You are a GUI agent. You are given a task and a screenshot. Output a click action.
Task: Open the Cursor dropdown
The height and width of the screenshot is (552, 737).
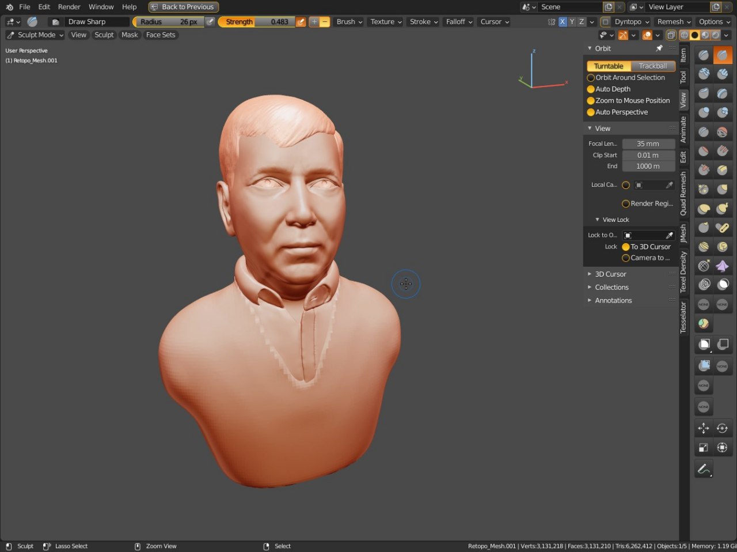(495, 22)
